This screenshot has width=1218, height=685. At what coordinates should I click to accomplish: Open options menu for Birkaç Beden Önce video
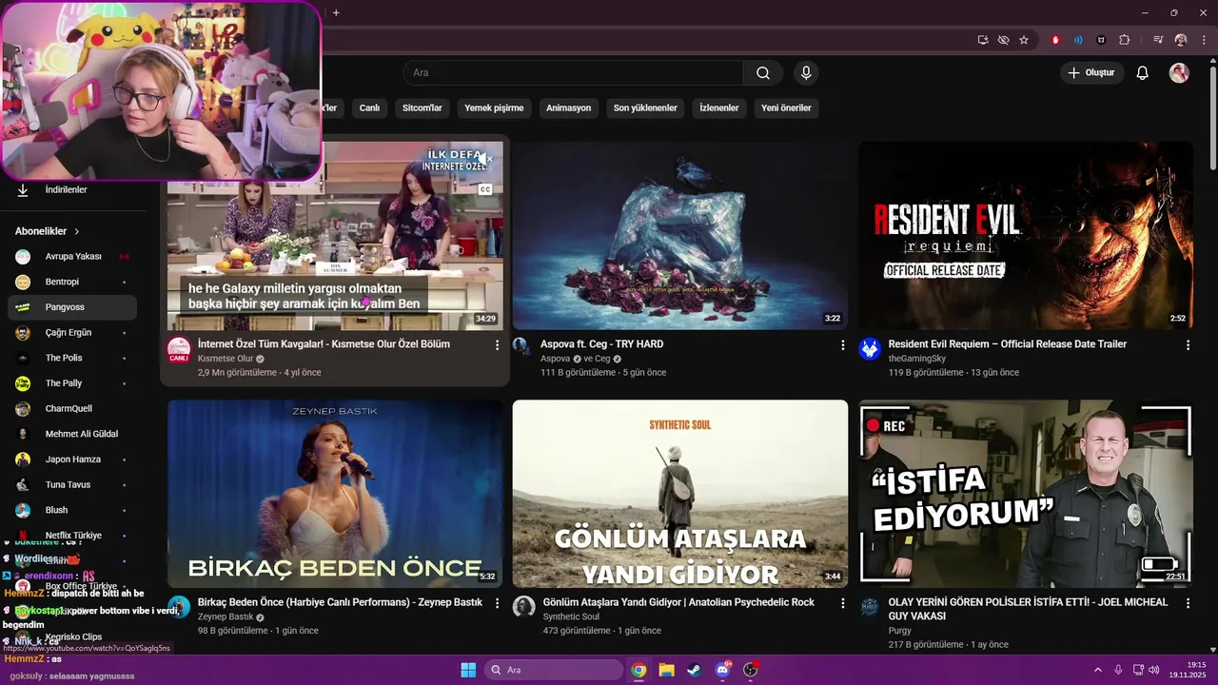pos(497,602)
